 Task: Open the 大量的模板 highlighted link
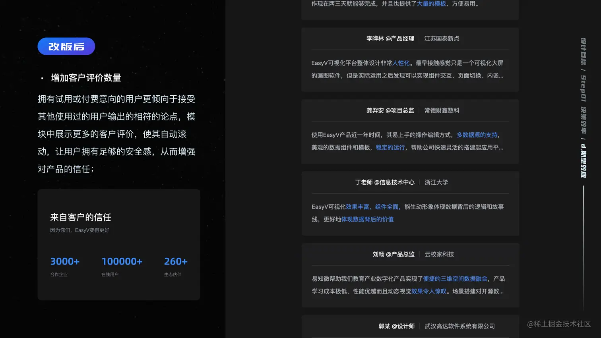click(431, 4)
